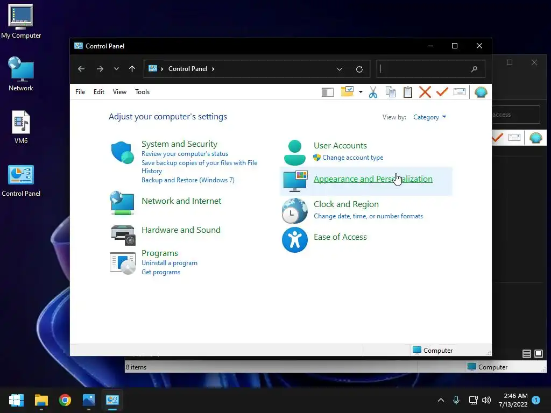
Task: Switch background window to details view icon
Action: click(526, 354)
